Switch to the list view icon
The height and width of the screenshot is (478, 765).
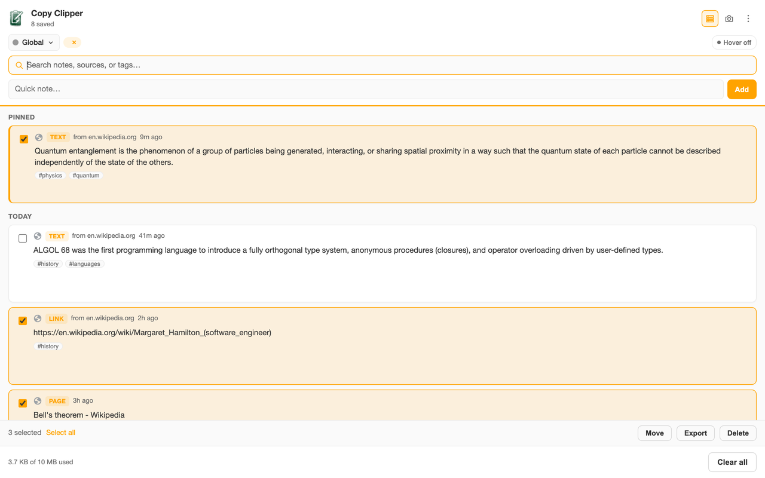(710, 19)
